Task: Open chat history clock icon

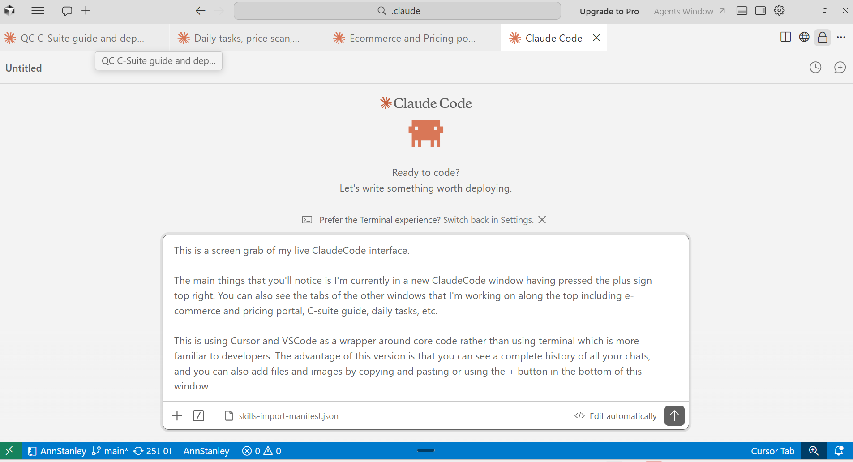Action: [815, 68]
